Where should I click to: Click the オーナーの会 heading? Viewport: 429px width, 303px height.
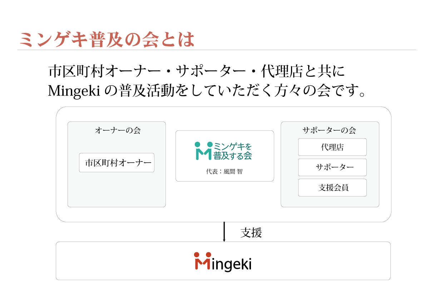[118, 130]
